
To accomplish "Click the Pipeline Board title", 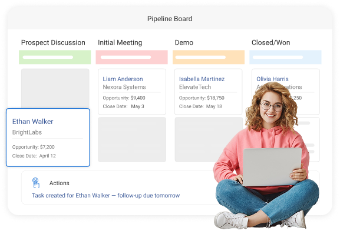I will click(170, 19).
